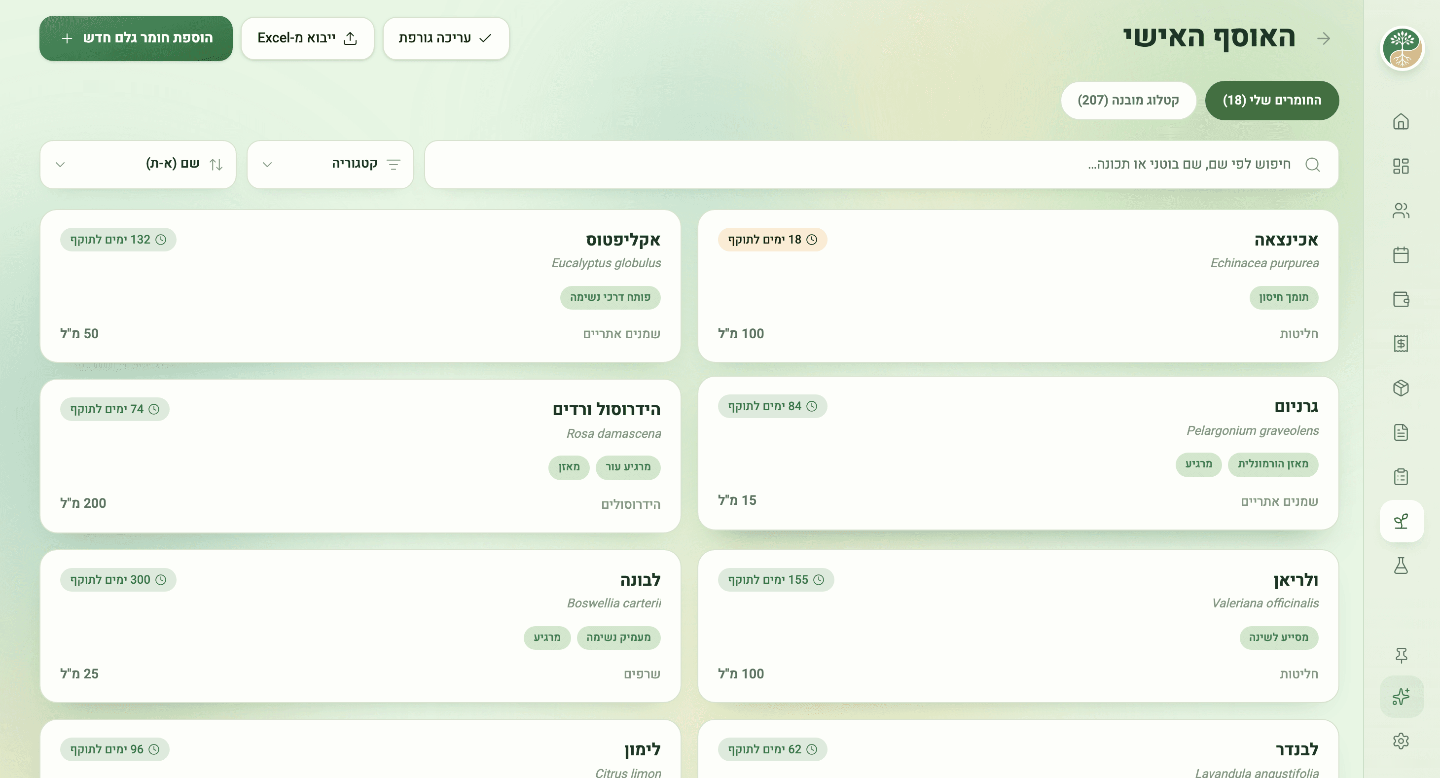Click the ולריאן card title
Image resolution: width=1440 pixels, height=778 pixels.
1296,580
